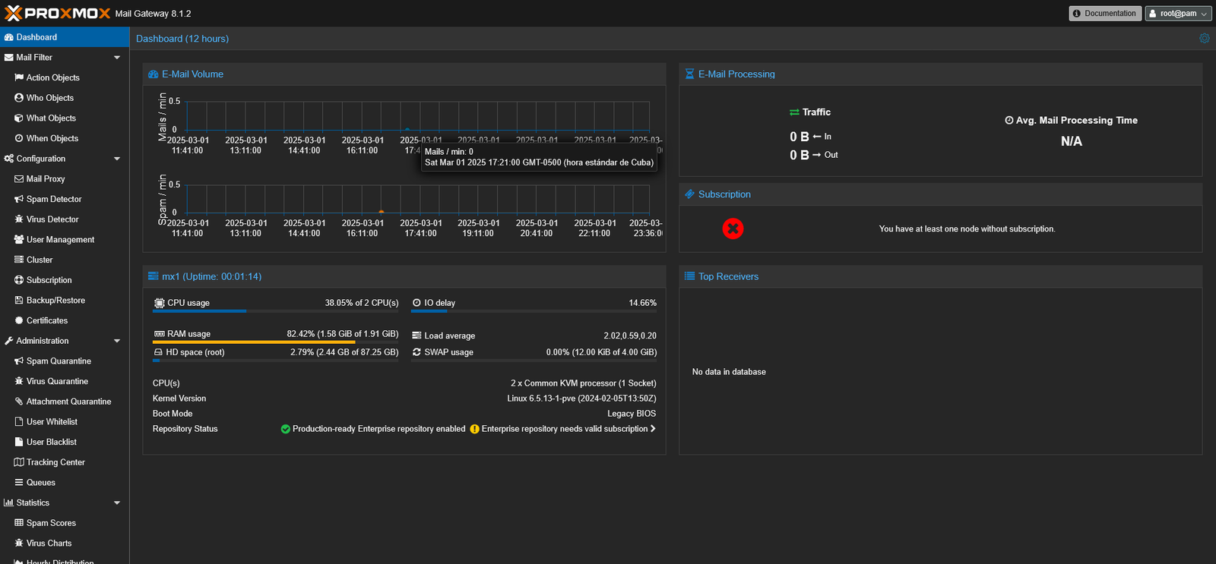
Task: Click the Backup/Restore floppy icon
Action: [x=19, y=301]
